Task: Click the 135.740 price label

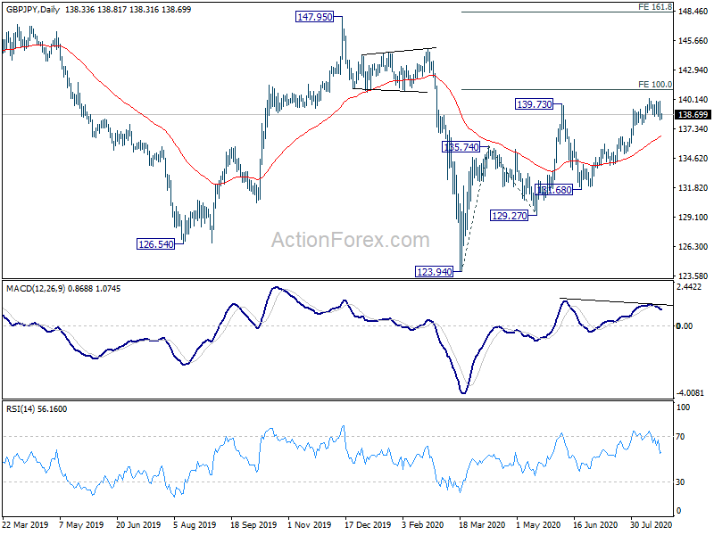Action: click(x=461, y=147)
